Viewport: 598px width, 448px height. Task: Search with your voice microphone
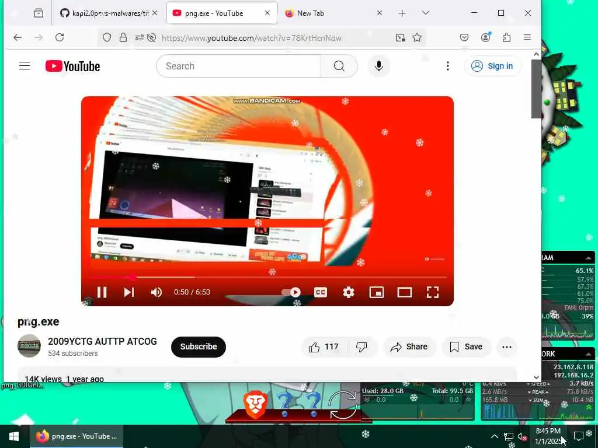378,66
